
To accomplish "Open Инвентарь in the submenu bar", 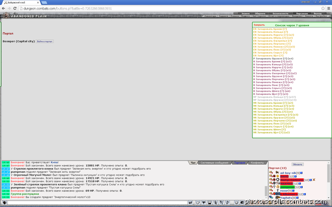I will (x=210, y=16).
